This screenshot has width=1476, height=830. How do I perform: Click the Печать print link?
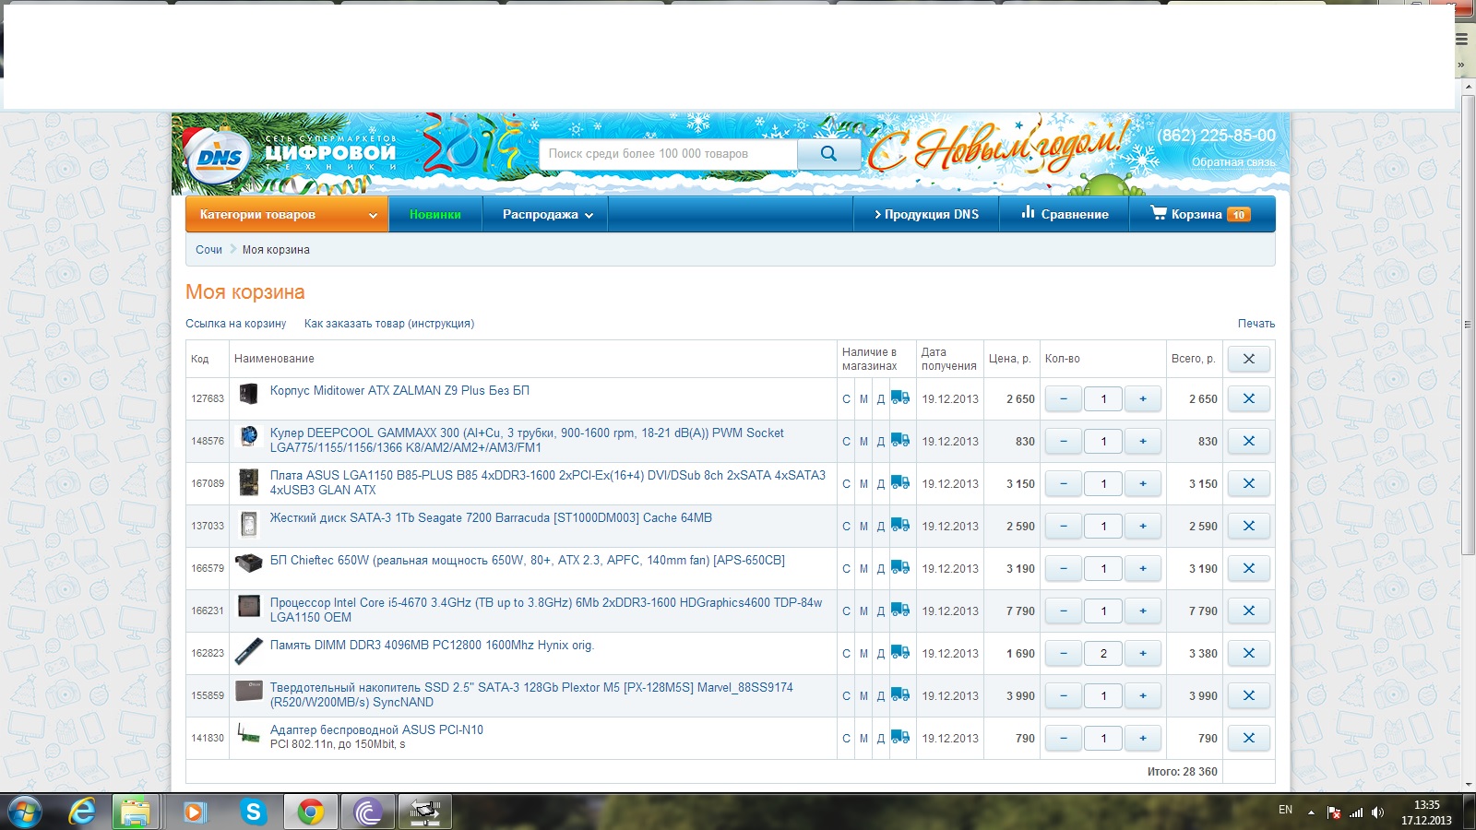tap(1256, 324)
